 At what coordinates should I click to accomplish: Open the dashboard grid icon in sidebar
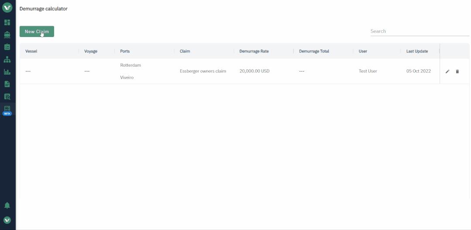pyautogui.click(x=7, y=23)
